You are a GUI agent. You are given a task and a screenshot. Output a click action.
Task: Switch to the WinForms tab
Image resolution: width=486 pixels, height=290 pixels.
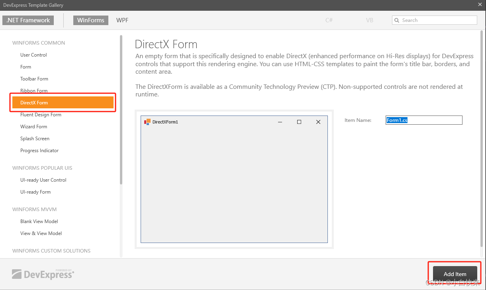90,20
